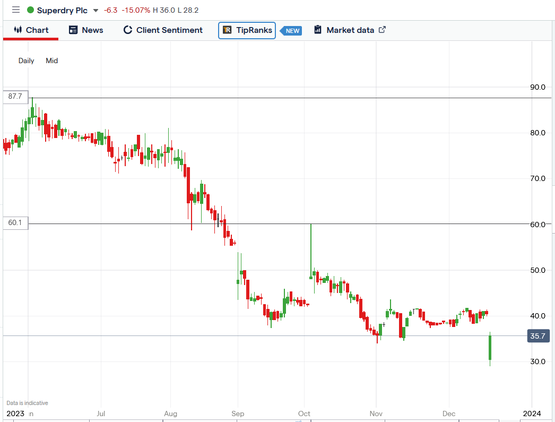Select the 60.1 price level label
This screenshot has height=422, width=555.
pos(15,223)
